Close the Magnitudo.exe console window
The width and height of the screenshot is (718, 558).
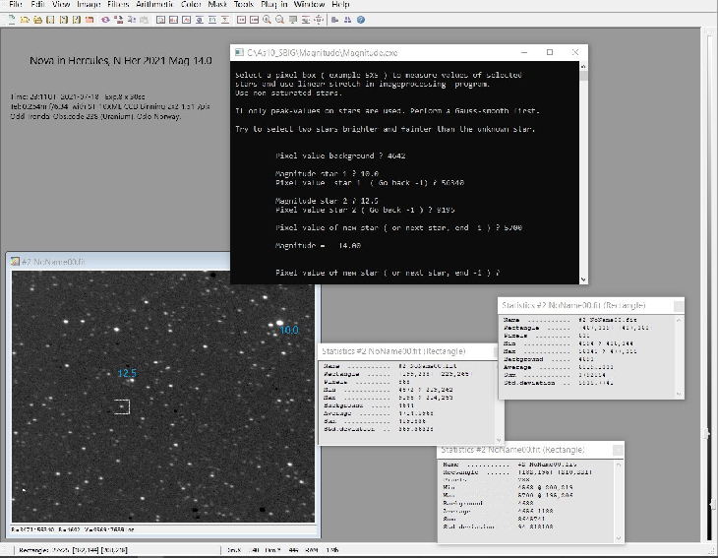(x=574, y=53)
